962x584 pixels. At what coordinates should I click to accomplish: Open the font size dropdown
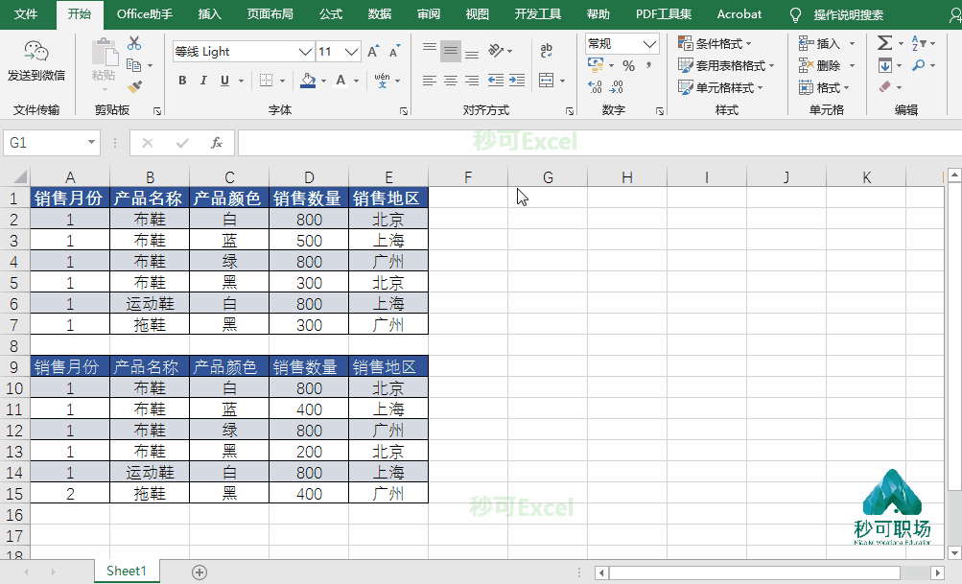352,52
